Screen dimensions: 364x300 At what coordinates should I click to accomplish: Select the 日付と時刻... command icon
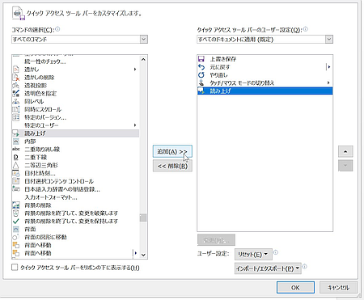tap(16, 173)
